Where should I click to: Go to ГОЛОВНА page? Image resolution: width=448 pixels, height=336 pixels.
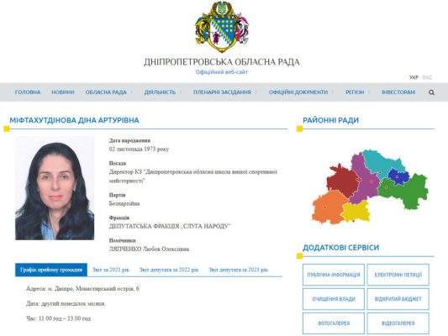point(28,92)
